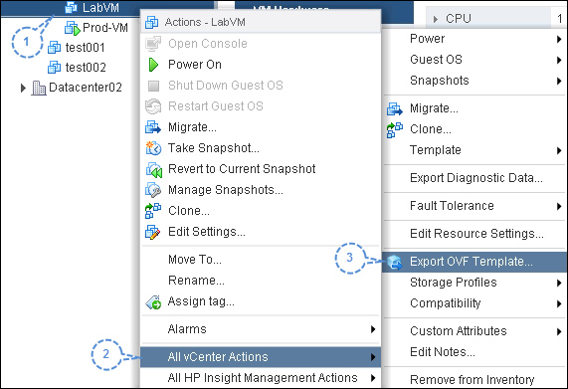Choose Edit Notes... entry
Viewport: 568px width, 389px height.
(474, 352)
